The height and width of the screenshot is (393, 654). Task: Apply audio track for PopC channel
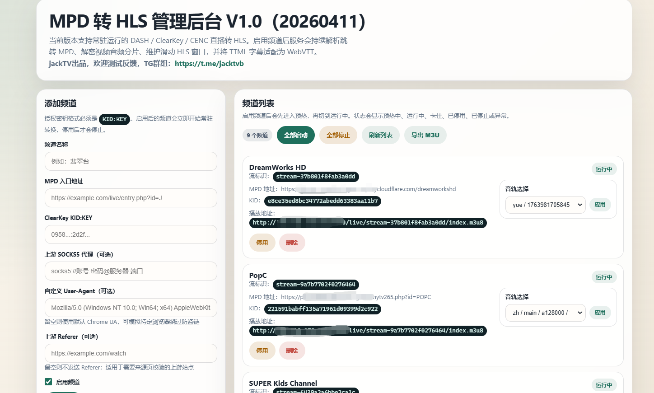600,313
